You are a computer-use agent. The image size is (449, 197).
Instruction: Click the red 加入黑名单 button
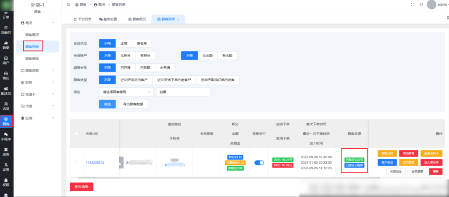[431, 162]
